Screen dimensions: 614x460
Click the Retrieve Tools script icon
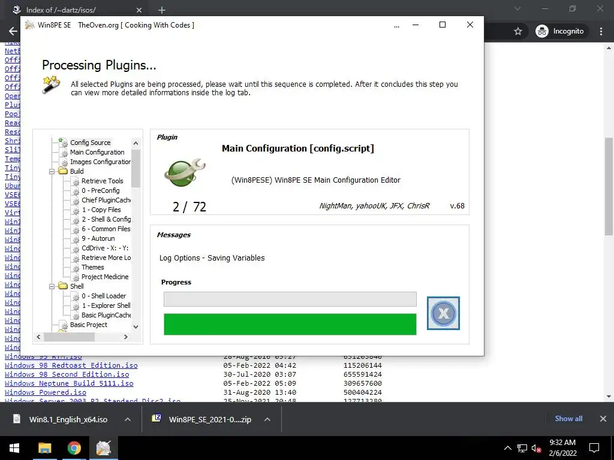tap(75, 181)
